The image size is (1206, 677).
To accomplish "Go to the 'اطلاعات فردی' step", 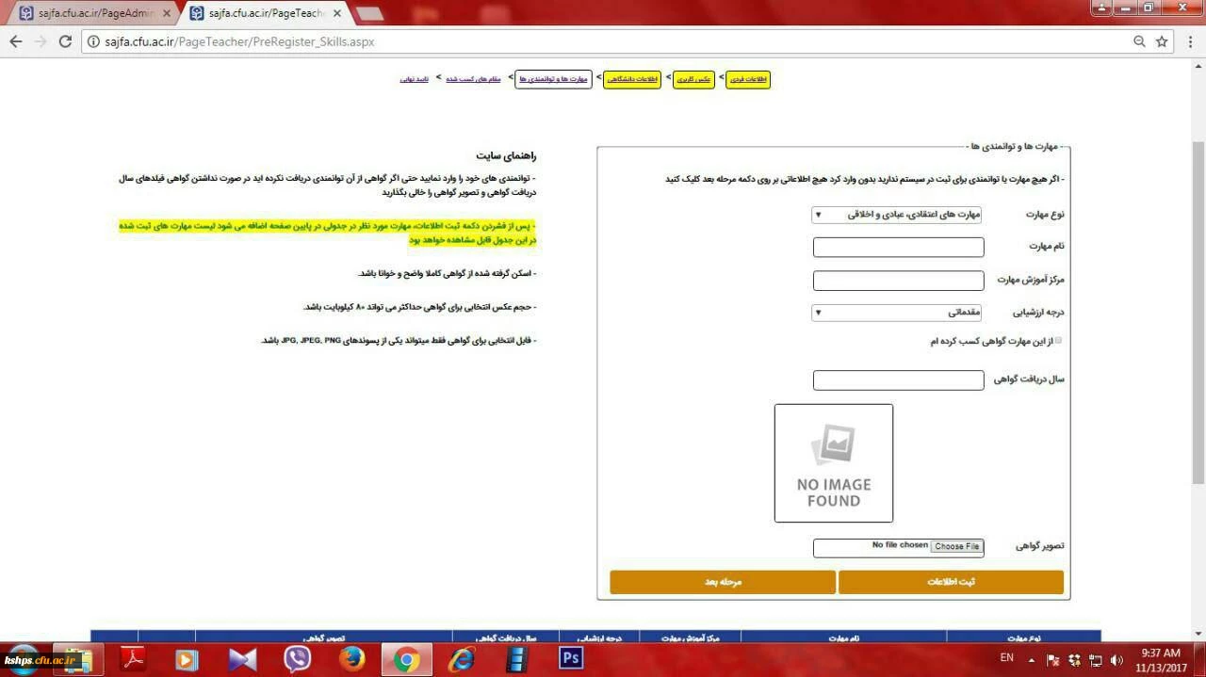I will pyautogui.click(x=749, y=79).
